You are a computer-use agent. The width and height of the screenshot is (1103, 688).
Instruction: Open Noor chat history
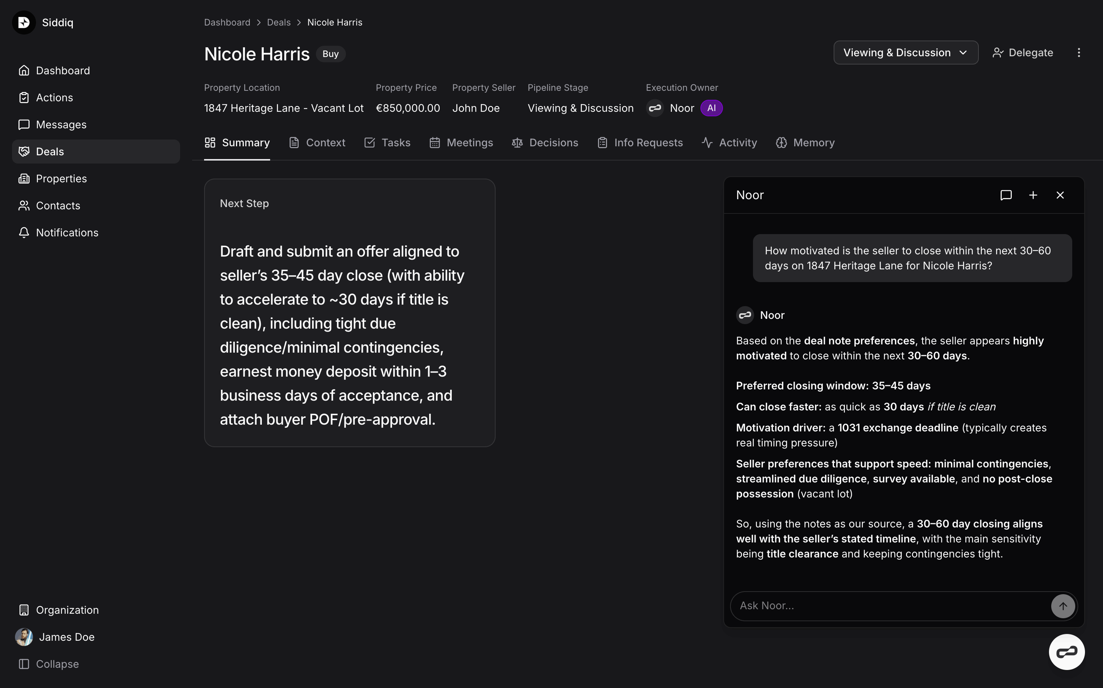[x=1006, y=195]
